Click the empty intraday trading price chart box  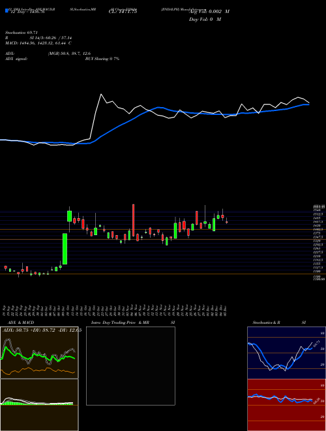point(130,366)
